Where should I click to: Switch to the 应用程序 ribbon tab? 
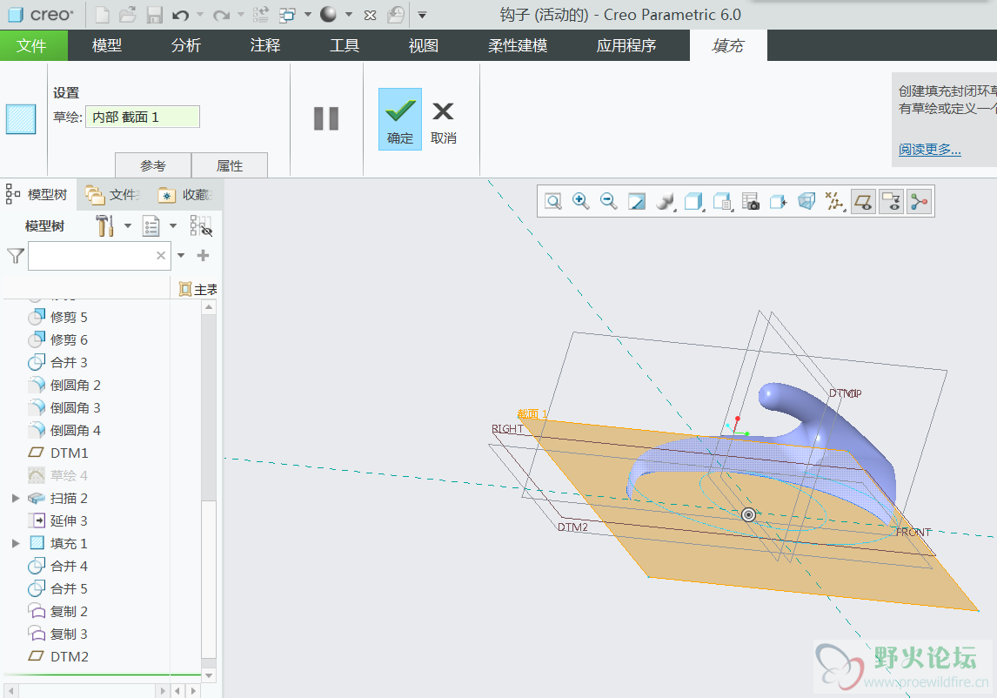[x=626, y=45]
